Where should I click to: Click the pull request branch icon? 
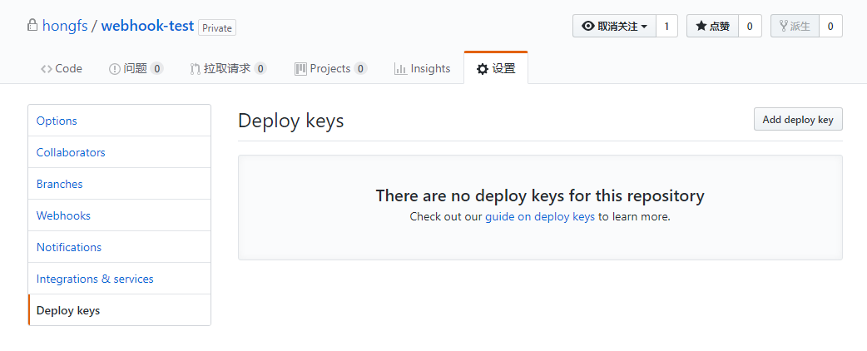pos(195,69)
